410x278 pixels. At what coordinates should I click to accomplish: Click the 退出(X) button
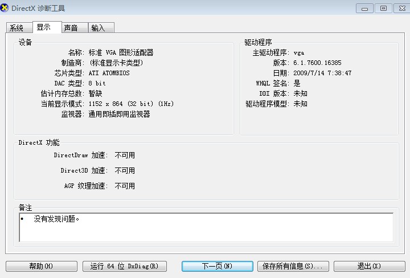tap(369, 266)
